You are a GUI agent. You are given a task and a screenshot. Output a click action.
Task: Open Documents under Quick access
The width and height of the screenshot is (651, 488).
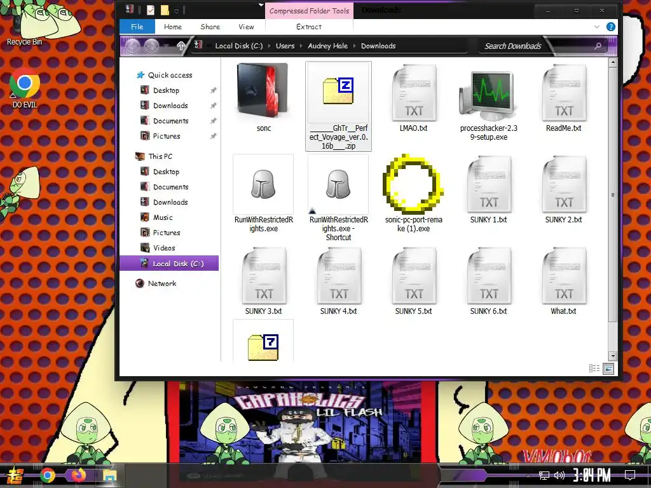170,121
